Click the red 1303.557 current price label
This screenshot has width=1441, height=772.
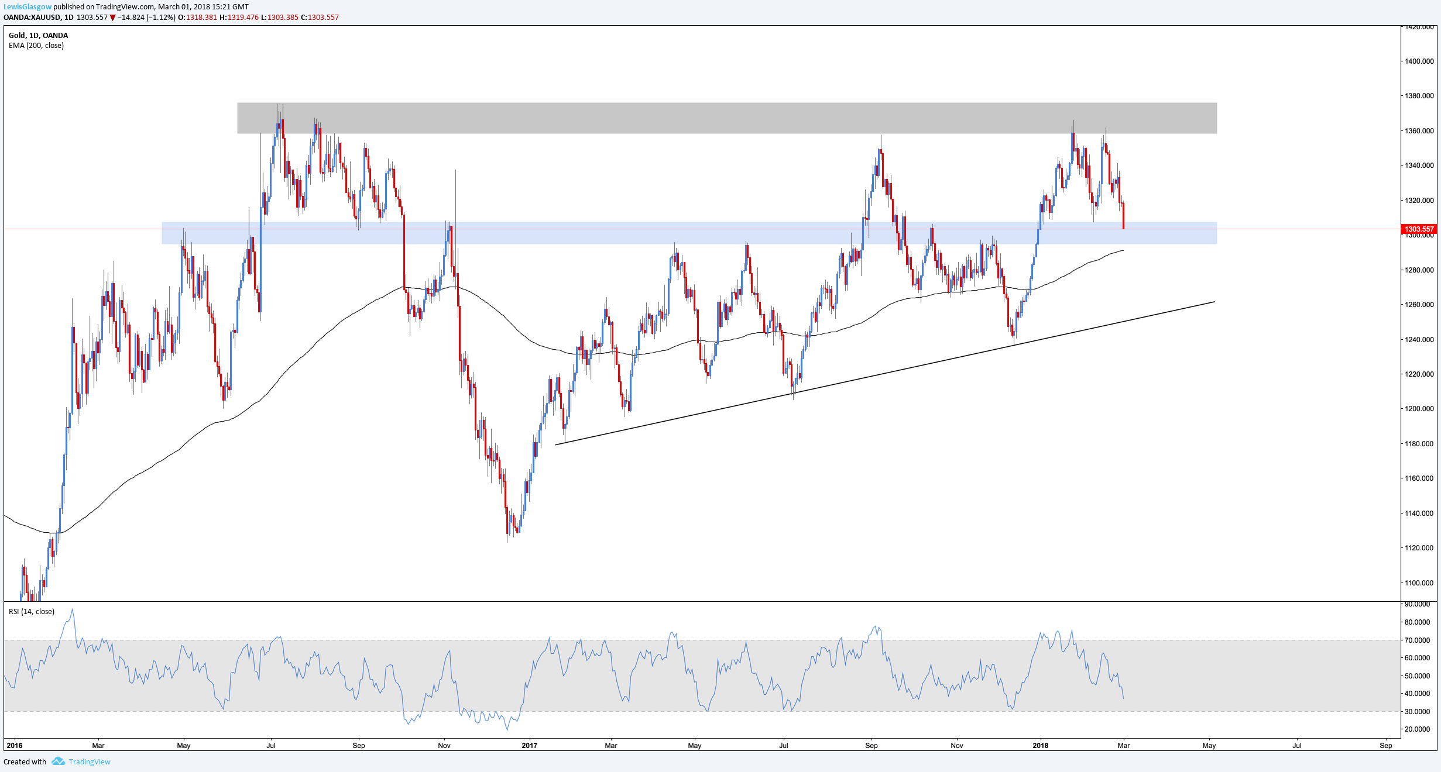point(1419,229)
